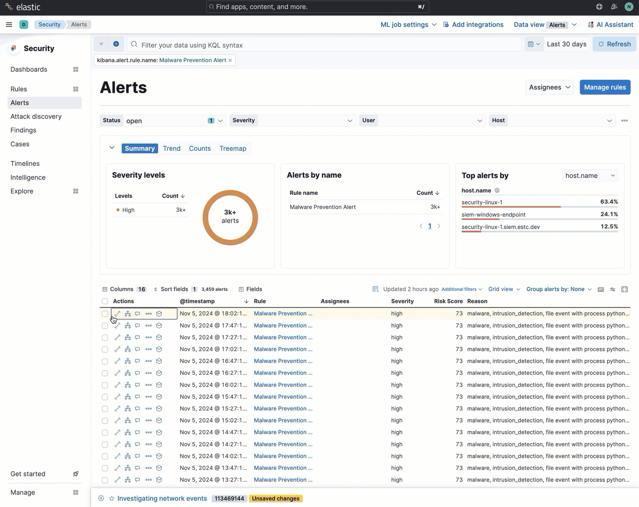Select checkbox for the 17:27 alert row
639x507 pixels.
(x=105, y=338)
